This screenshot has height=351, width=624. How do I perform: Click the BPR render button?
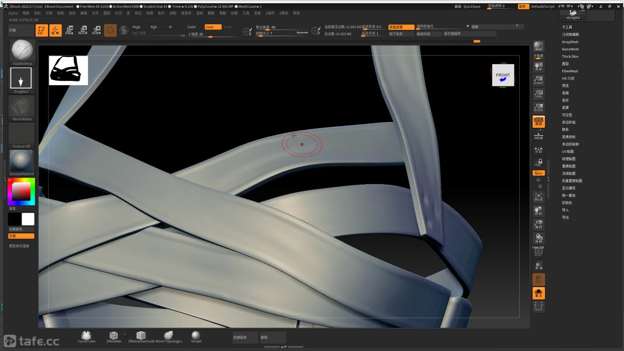[x=539, y=46]
